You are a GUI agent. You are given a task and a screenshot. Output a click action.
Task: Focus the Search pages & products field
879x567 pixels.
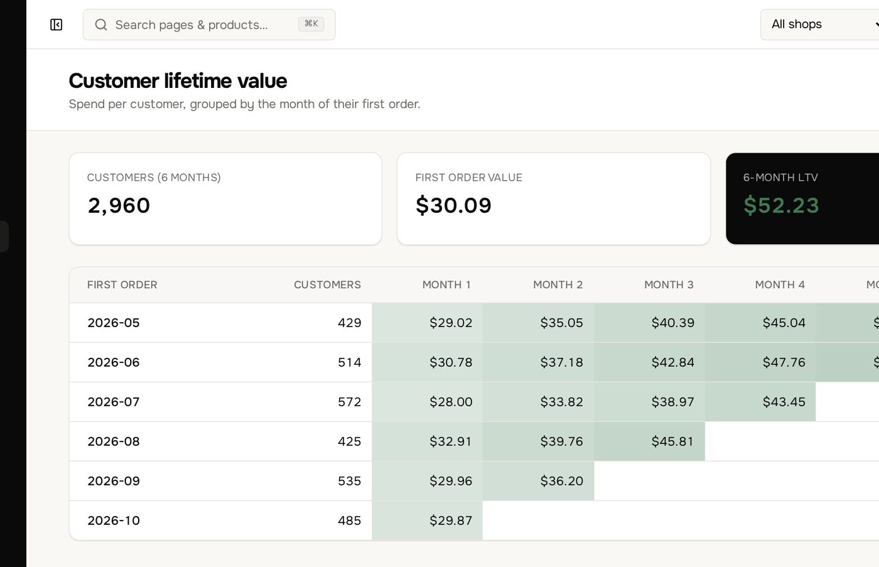click(209, 24)
